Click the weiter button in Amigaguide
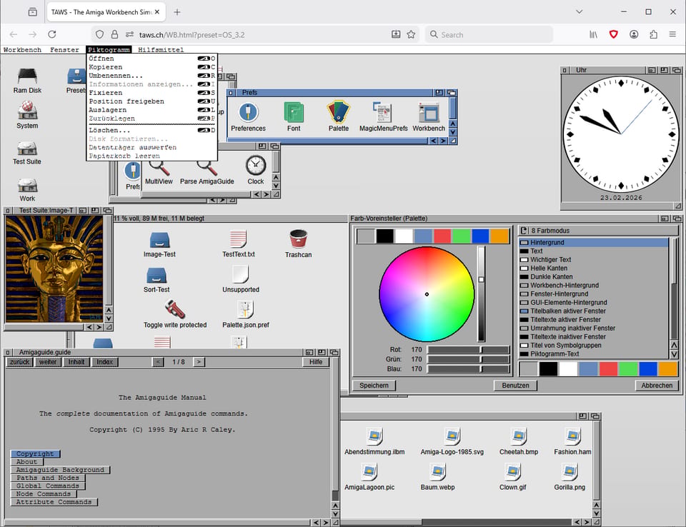 48,362
